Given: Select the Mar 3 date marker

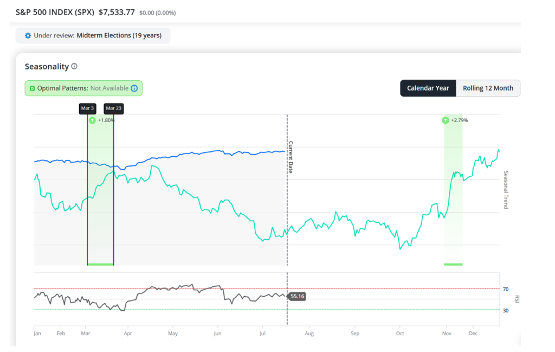Looking at the screenshot, I should (x=87, y=108).
